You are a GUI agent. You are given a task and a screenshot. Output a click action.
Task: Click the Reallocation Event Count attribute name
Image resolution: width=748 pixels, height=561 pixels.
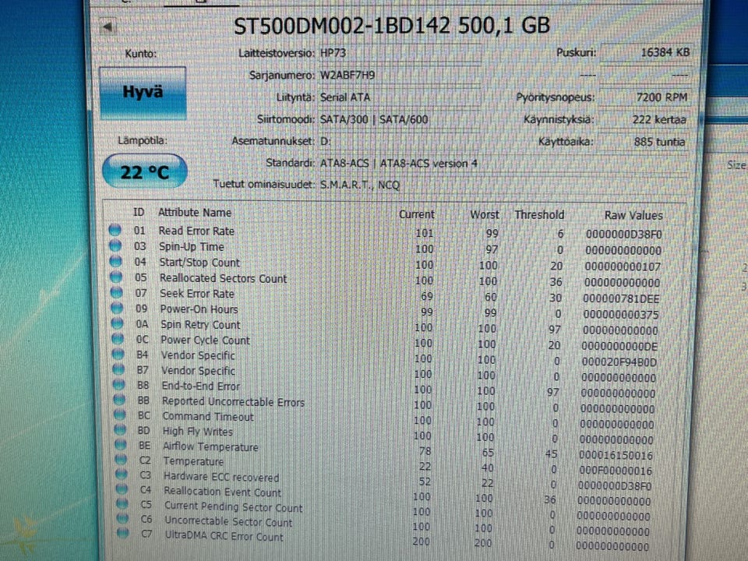(x=223, y=492)
